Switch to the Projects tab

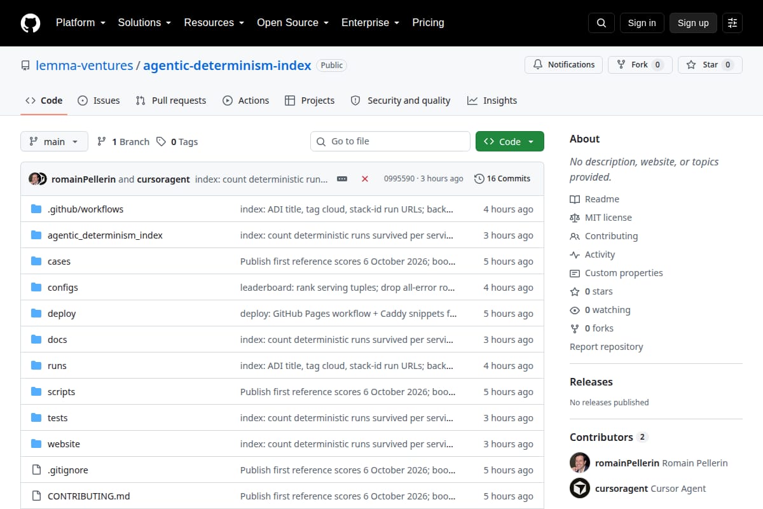pos(310,101)
